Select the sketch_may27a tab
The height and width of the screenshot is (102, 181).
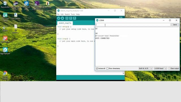[65, 23]
